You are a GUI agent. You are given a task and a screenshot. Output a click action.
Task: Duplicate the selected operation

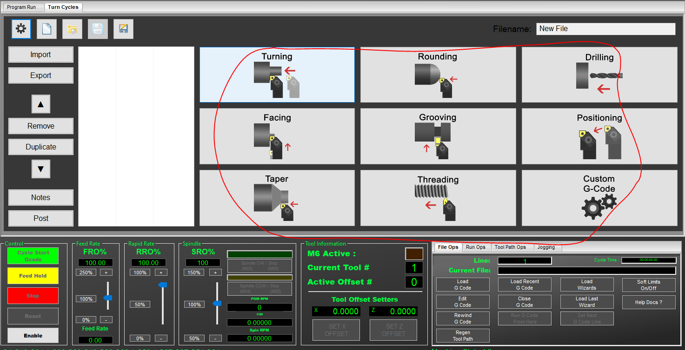click(41, 147)
